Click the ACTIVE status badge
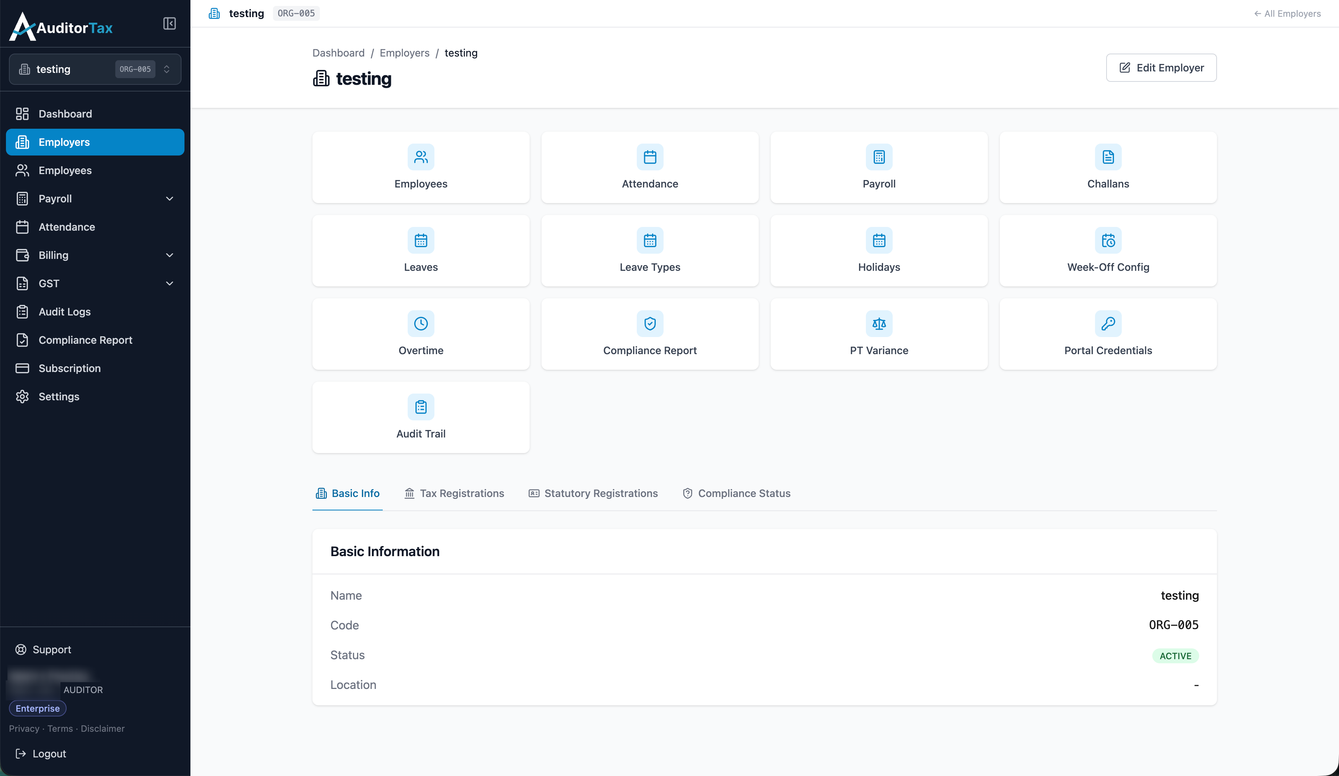The width and height of the screenshot is (1339, 776). pyautogui.click(x=1175, y=656)
